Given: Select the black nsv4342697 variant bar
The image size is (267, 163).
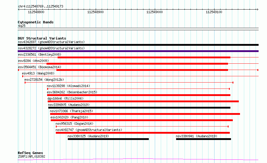Looking at the screenshot, I should pyautogui.click(x=138, y=45).
